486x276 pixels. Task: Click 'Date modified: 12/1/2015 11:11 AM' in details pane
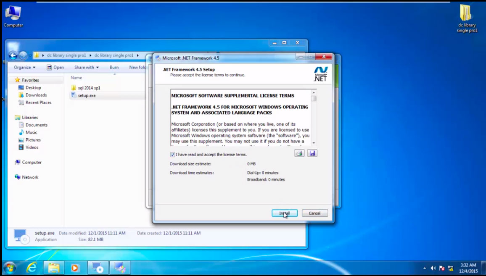pos(92,233)
